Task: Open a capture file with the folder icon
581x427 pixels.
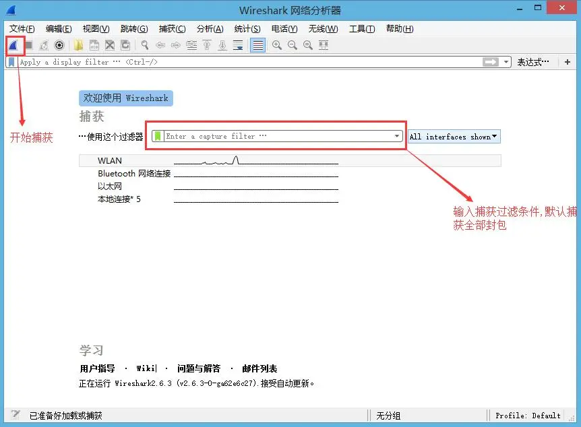Action: [x=78, y=45]
